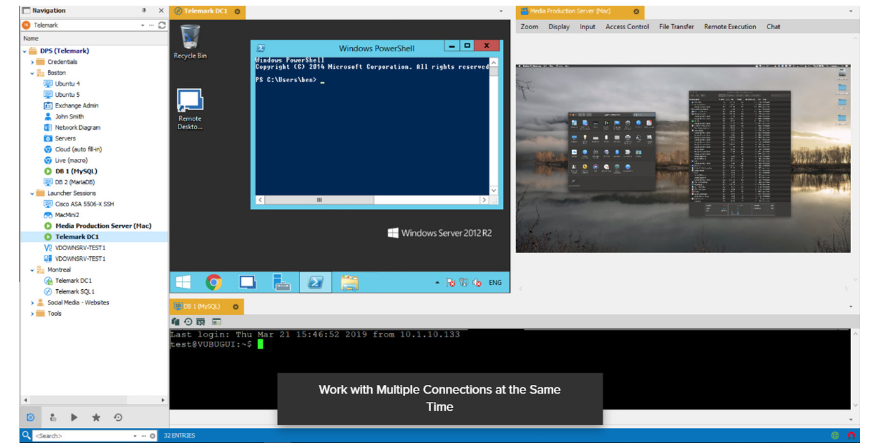Screen dimensions: 879x443
Task: Open Remote Desktop shortcut on DC1 desktop
Action: coord(190,109)
